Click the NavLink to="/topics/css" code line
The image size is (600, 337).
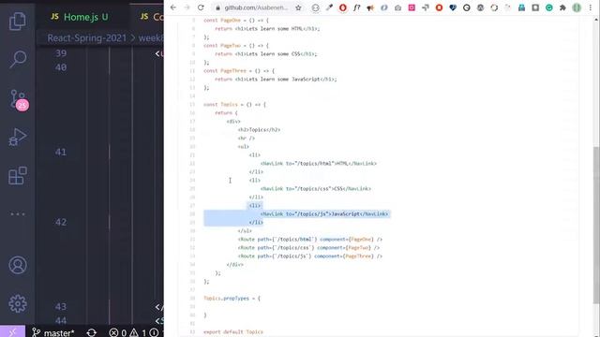pyautogui.click(x=316, y=189)
